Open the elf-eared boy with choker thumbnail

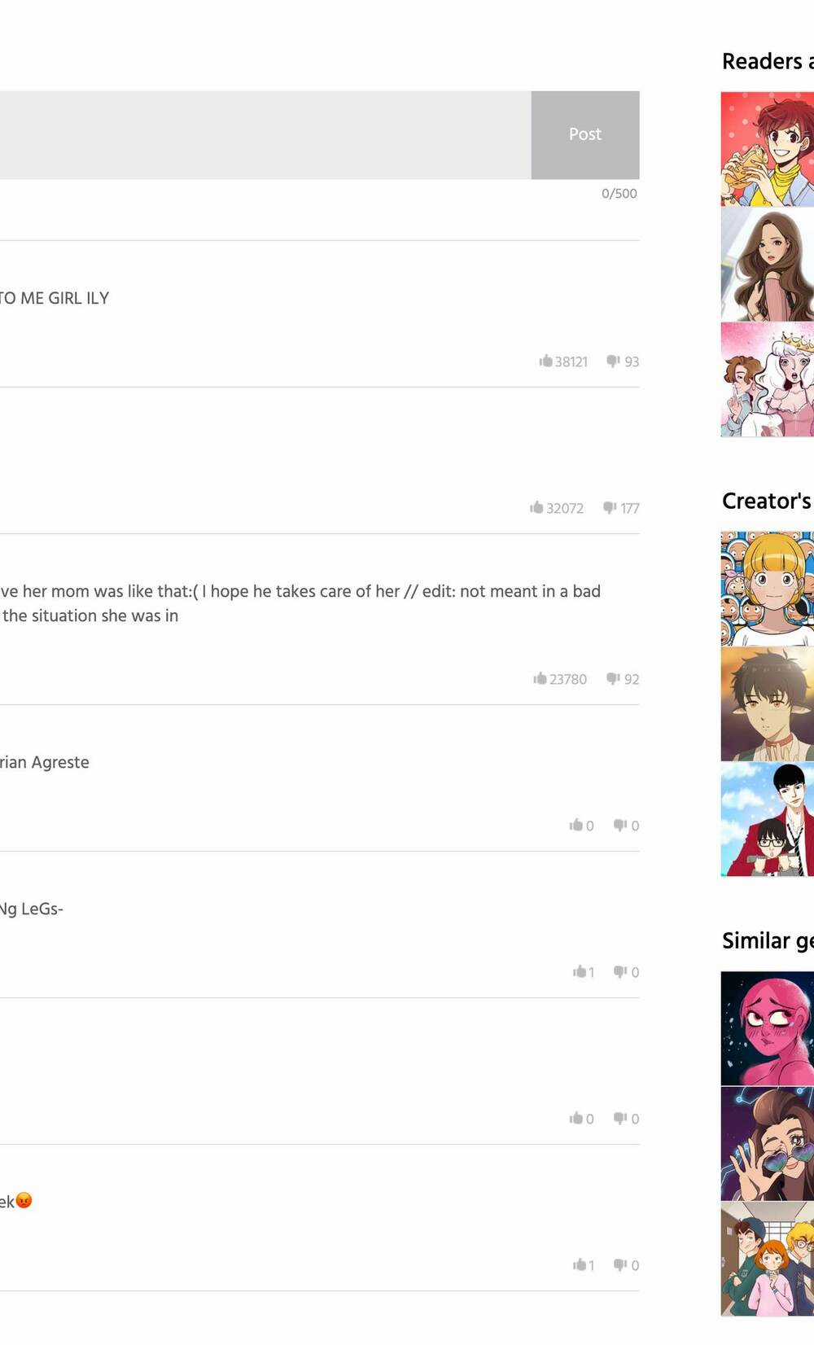(768, 704)
